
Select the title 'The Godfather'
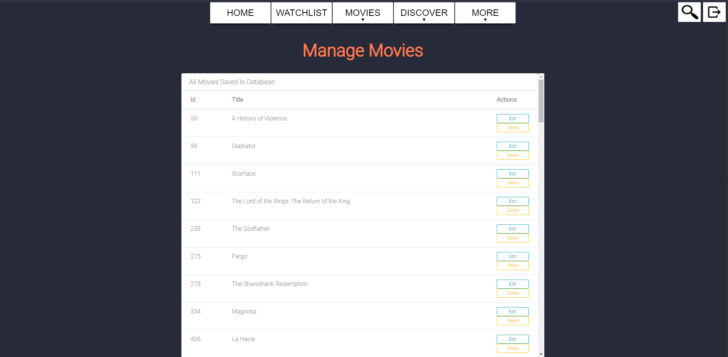251,229
